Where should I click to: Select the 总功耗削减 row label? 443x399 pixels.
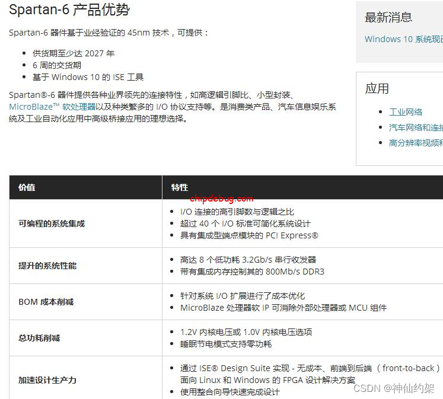coord(39,338)
